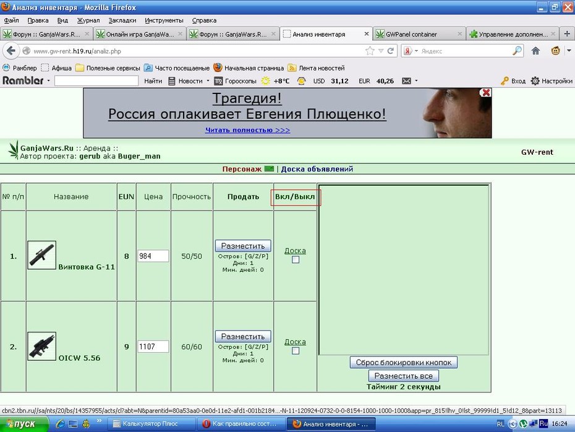The image size is (575, 432).
Task: Click the browser back arrow button
Action: (11, 51)
